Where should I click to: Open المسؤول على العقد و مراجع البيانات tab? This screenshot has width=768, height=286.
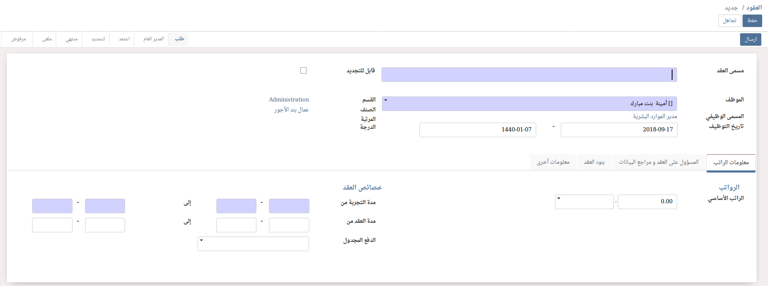(x=658, y=162)
